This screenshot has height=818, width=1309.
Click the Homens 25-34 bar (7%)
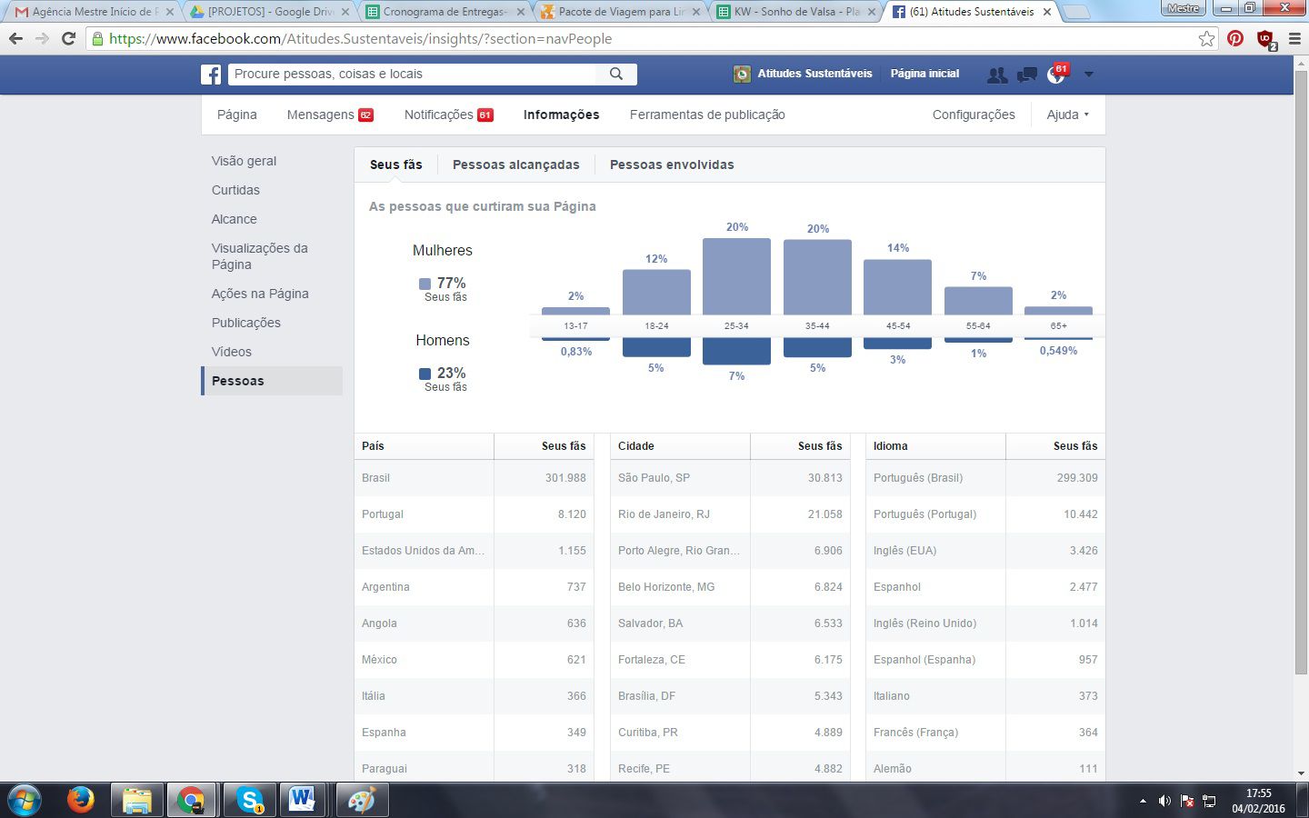736,351
